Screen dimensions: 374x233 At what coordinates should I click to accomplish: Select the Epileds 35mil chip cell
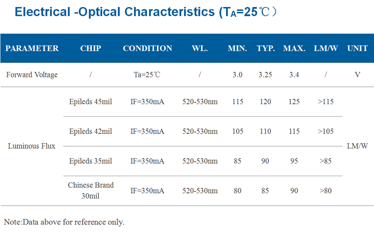(x=91, y=161)
